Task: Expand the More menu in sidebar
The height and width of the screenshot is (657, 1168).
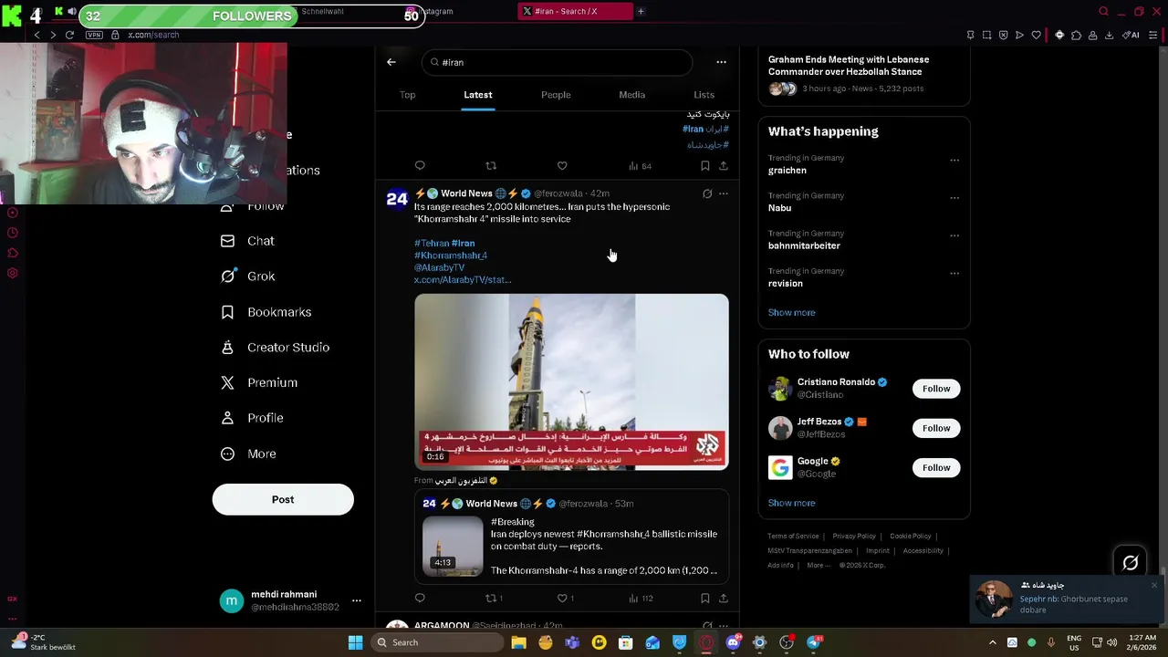Action: [x=248, y=454]
